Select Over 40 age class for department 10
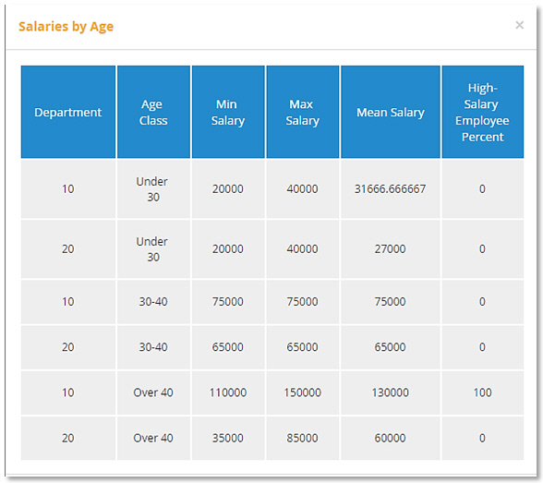The image size is (543, 483). tap(153, 392)
